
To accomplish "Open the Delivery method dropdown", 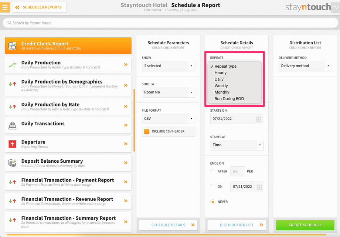I will [x=305, y=66].
